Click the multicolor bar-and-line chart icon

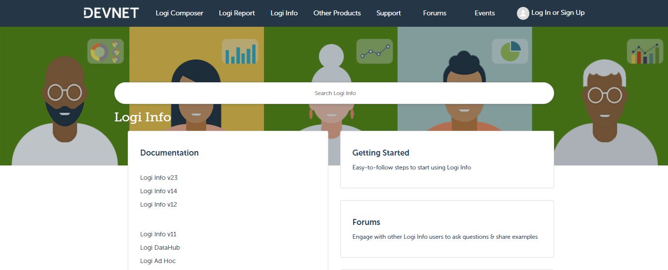(x=645, y=52)
